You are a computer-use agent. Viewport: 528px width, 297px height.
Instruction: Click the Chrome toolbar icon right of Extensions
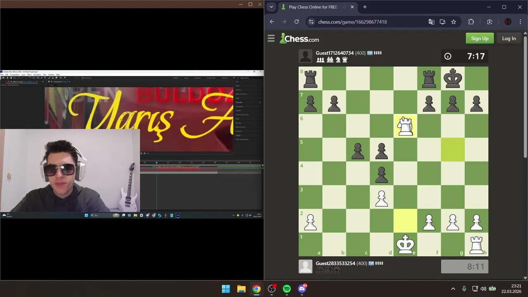(x=490, y=22)
